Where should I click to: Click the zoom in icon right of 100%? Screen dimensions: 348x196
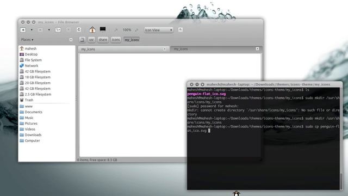(136, 30)
